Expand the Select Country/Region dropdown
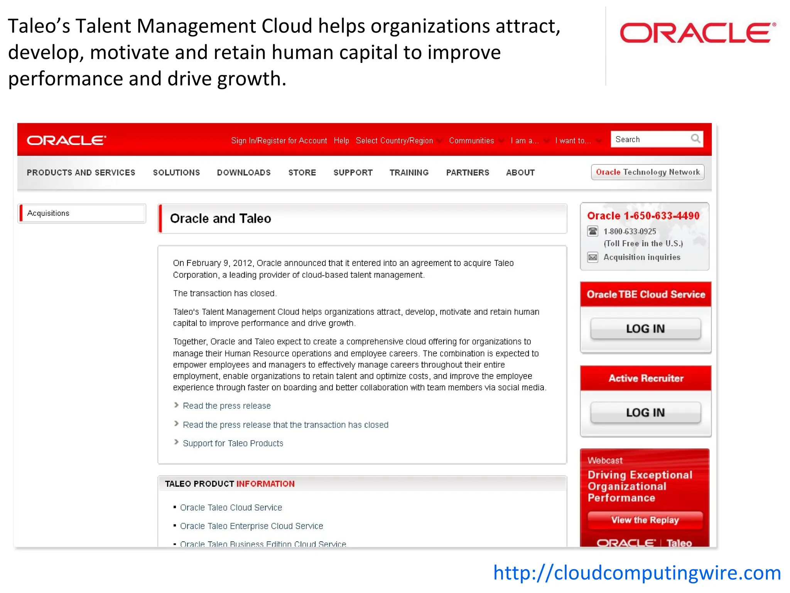The width and height of the screenshot is (790, 593). [x=399, y=141]
